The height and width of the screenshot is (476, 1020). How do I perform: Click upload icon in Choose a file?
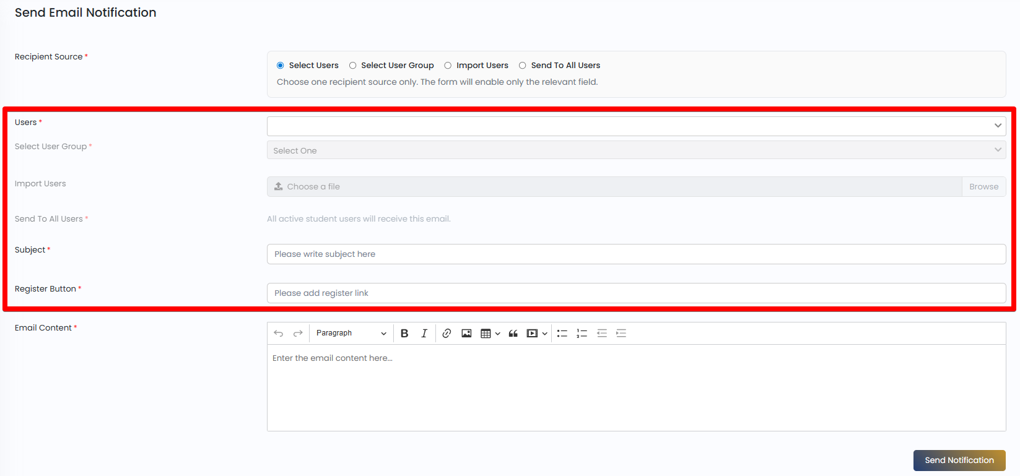pyautogui.click(x=279, y=186)
